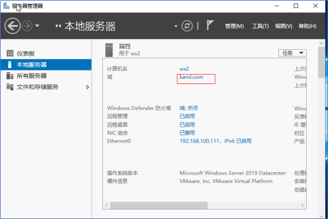The image size is (328, 219).
Task: Expand the 文件和存储服务 submenu arrow
Action: 87,87
